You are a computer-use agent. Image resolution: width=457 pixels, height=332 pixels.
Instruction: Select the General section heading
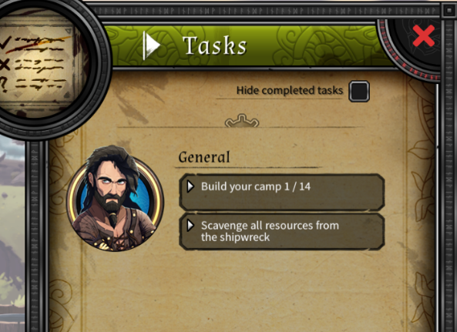204,157
